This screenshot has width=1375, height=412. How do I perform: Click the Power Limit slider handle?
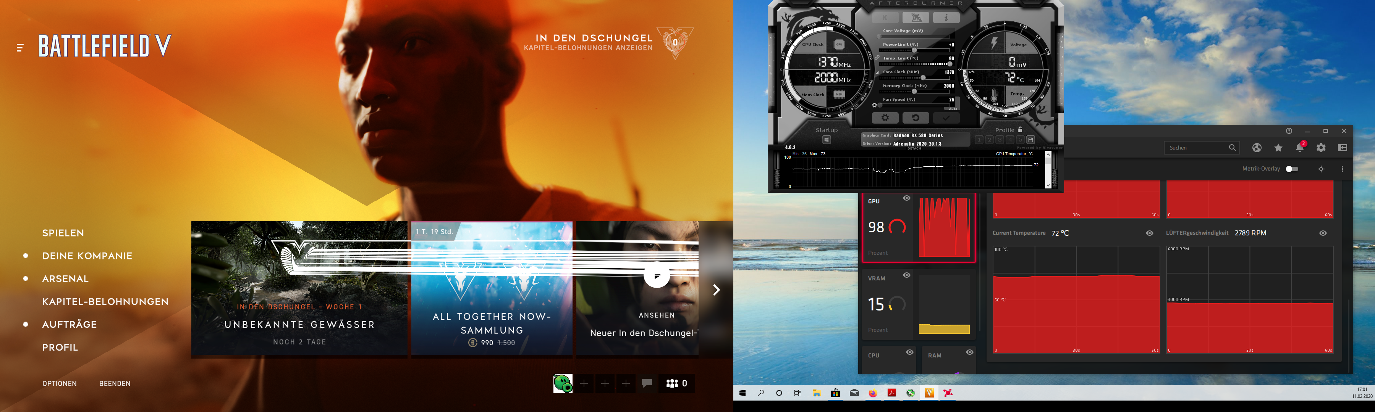coord(914,50)
